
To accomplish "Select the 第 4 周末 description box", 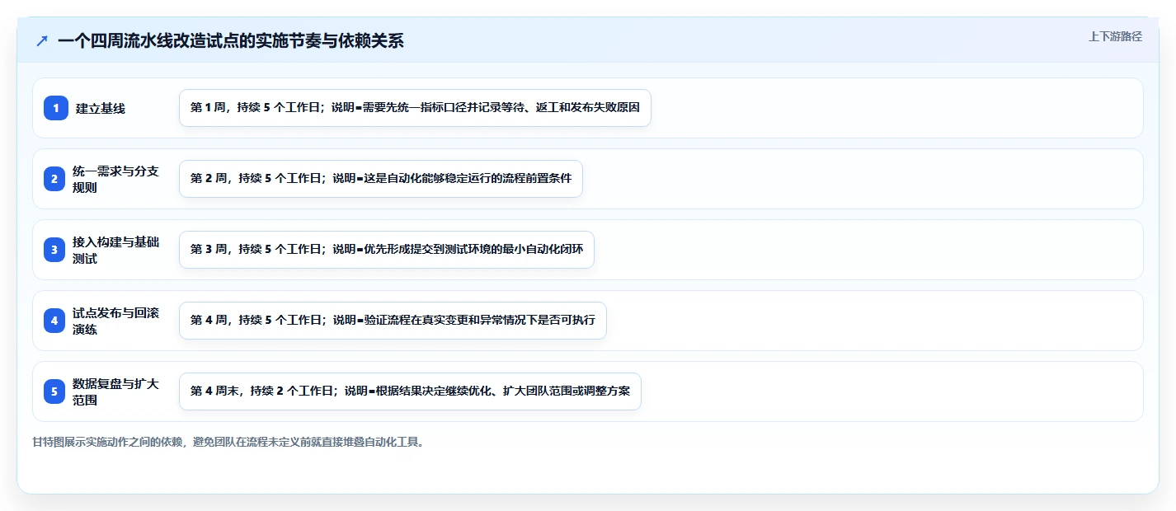I will (410, 391).
